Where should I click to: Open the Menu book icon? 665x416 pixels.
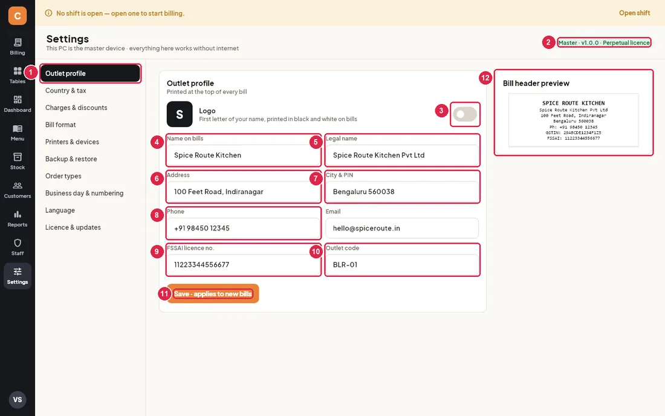pyautogui.click(x=18, y=129)
